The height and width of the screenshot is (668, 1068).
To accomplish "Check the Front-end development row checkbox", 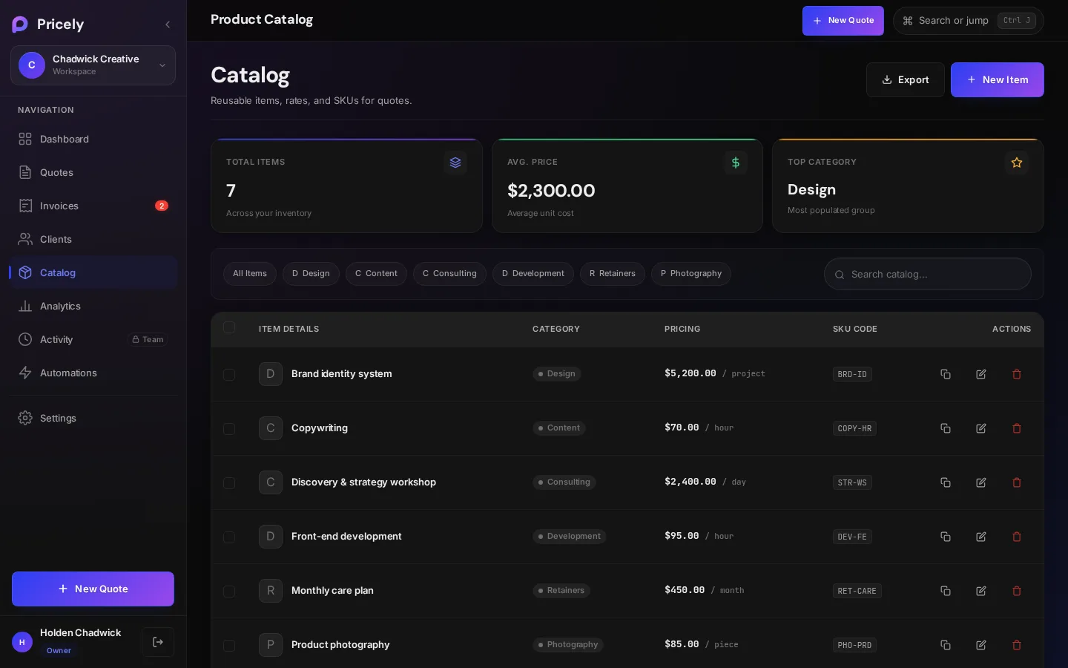I will [229, 537].
